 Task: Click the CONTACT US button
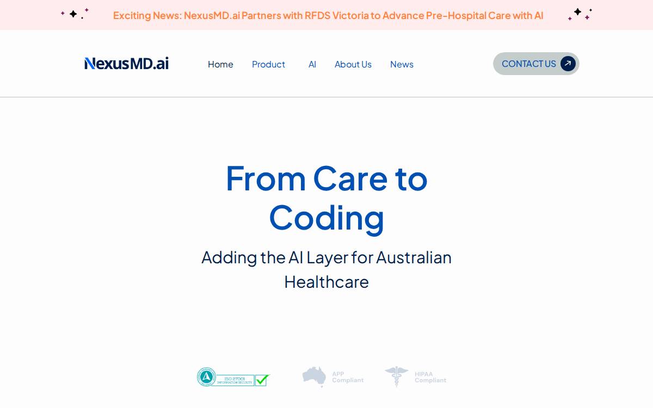pos(536,64)
